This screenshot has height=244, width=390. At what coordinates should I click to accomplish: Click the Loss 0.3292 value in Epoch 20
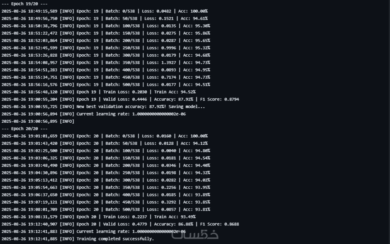[169, 202]
